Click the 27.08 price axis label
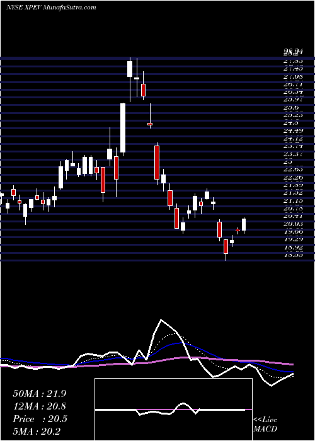Viewport: 315px width, 441px height. [x=293, y=76]
